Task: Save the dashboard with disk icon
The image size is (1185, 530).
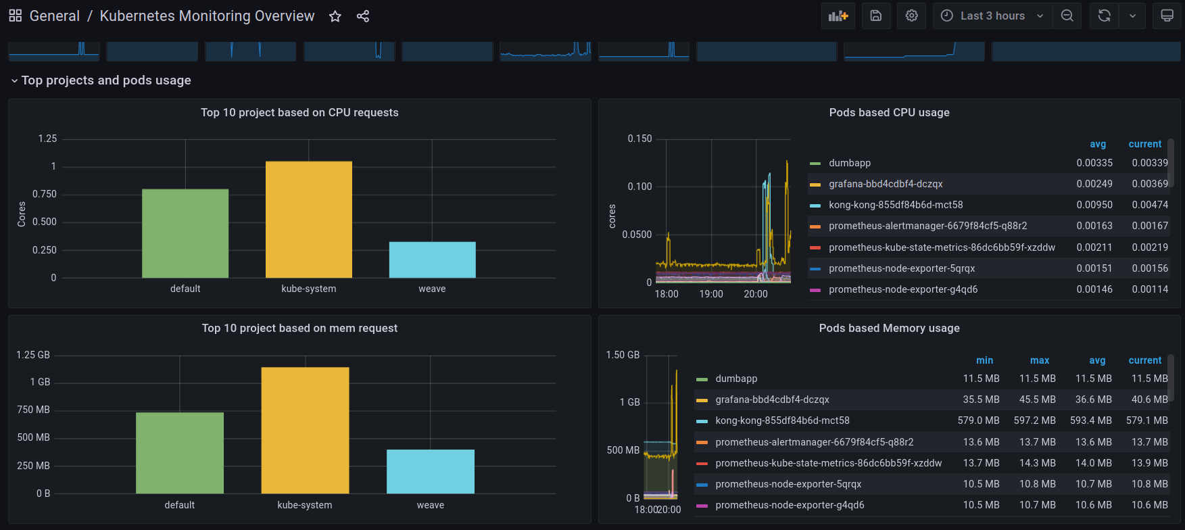Action: click(876, 16)
